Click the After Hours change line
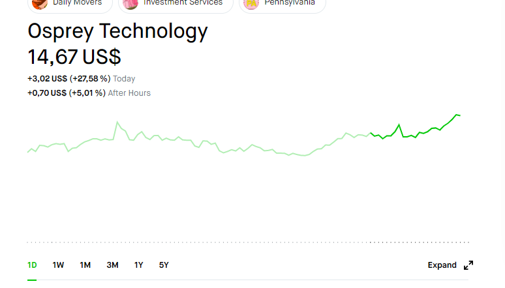505x288 pixels. pyautogui.click(x=89, y=93)
